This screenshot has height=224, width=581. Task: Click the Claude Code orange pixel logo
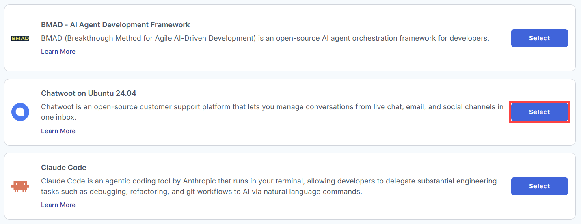[x=20, y=186]
